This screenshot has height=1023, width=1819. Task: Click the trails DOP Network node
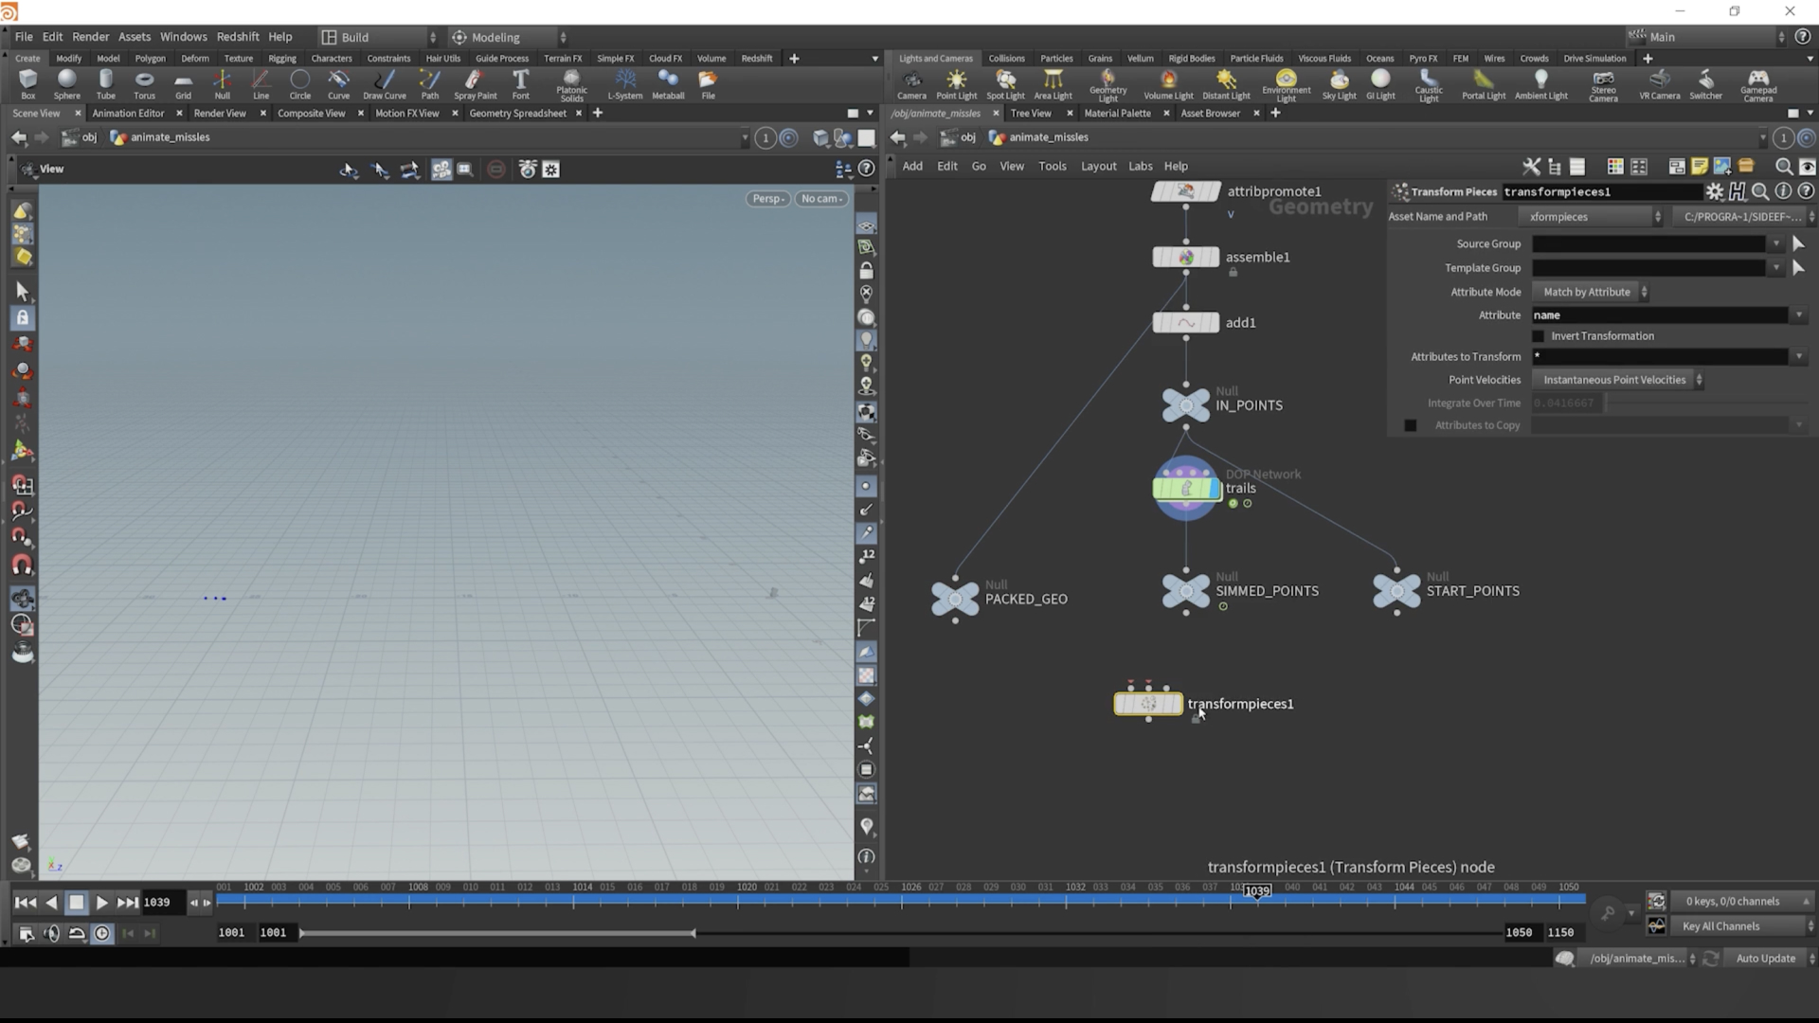pos(1186,488)
